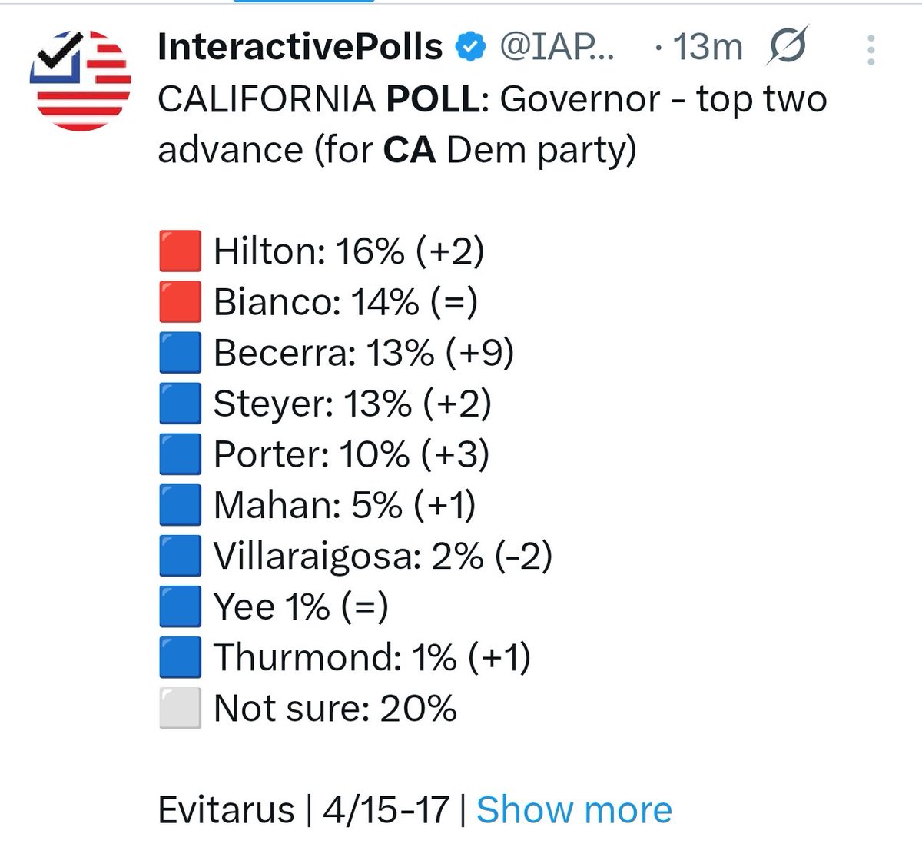Click the blue square beside Thurmond
This screenshot has width=922, height=844.
[181, 657]
